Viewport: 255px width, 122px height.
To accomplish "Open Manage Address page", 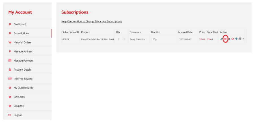I will tap(23, 51).
